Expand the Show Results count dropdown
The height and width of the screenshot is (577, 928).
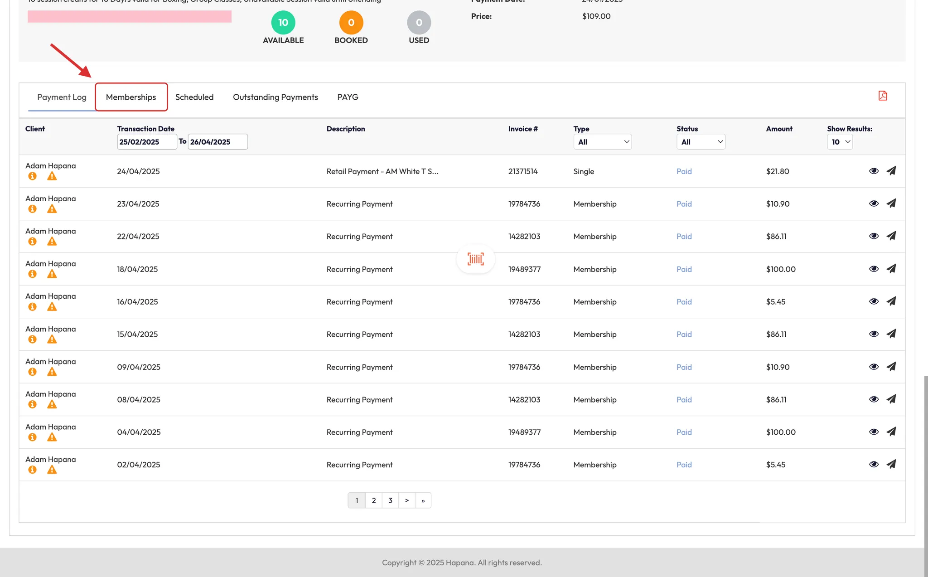pos(840,142)
